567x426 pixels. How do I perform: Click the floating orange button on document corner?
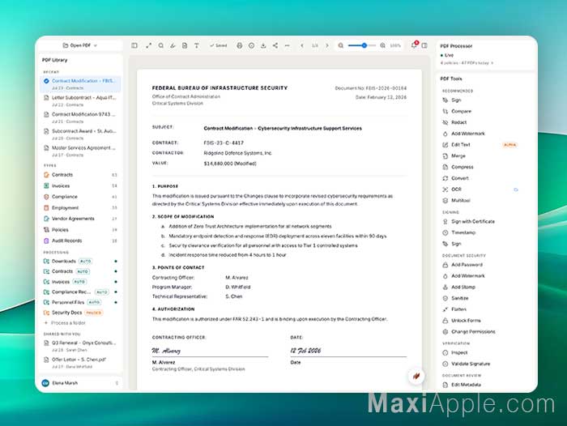[416, 376]
